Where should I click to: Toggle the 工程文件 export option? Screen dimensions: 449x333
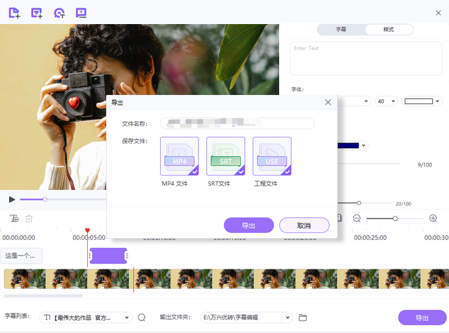point(272,156)
